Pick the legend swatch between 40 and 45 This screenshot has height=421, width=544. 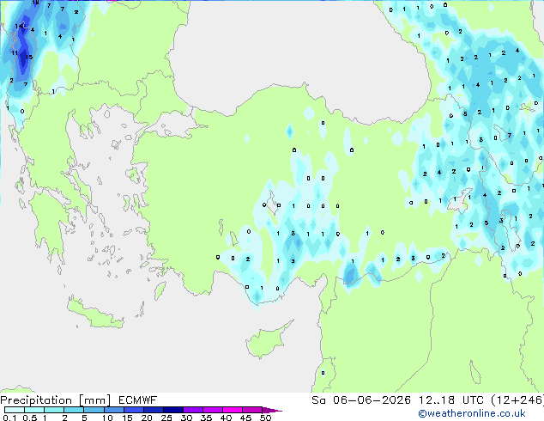pos(233,410)
